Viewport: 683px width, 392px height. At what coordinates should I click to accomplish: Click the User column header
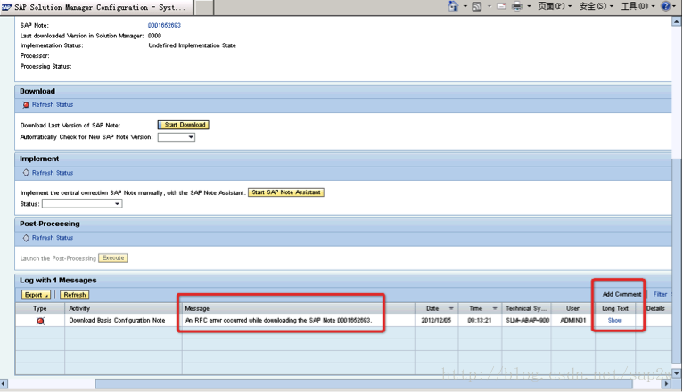tap(572, 308)
